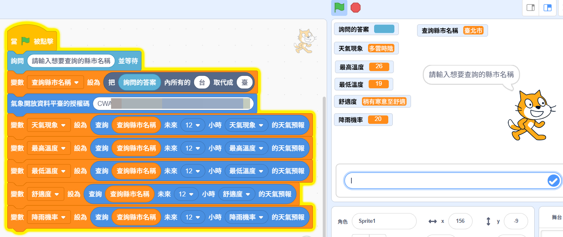This screenshot has width=563, height=237.
Task: Click the green flag run button
Action: [339, 8]
